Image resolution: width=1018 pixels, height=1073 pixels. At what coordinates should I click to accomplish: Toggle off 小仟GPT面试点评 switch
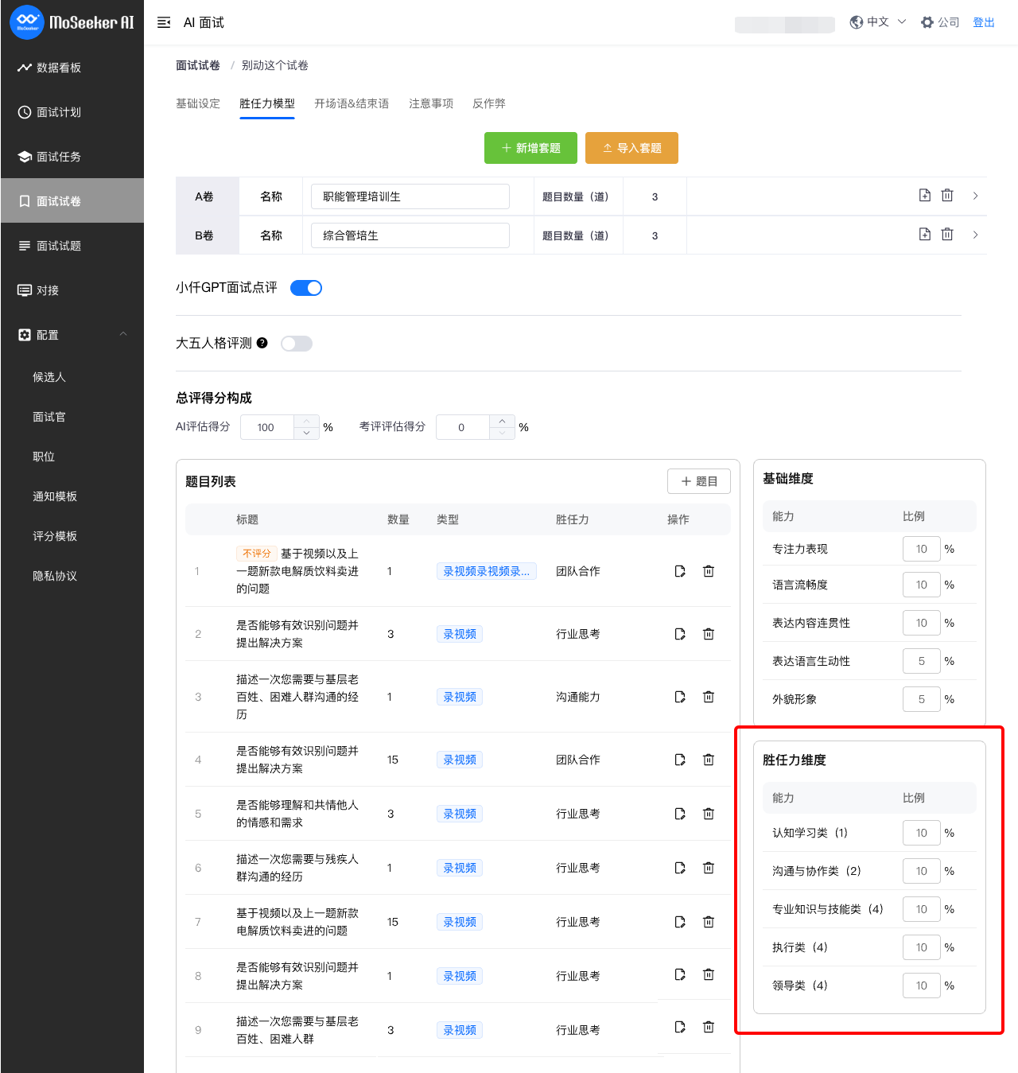pos(306,288)
